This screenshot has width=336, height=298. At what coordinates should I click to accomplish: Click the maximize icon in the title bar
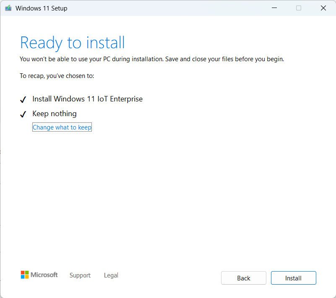(x=298, y=8)
